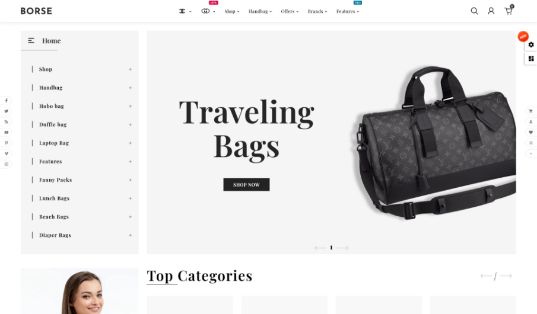Click the Twitter social icon
The height and width of the screenshot is (314, 537).
click(6, 111)
